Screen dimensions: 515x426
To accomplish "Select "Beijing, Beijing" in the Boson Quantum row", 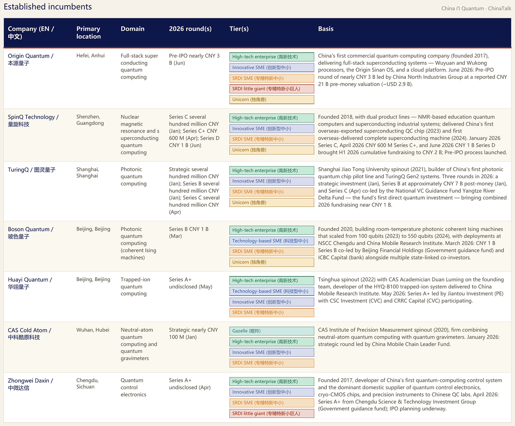I will click(93, 229).
